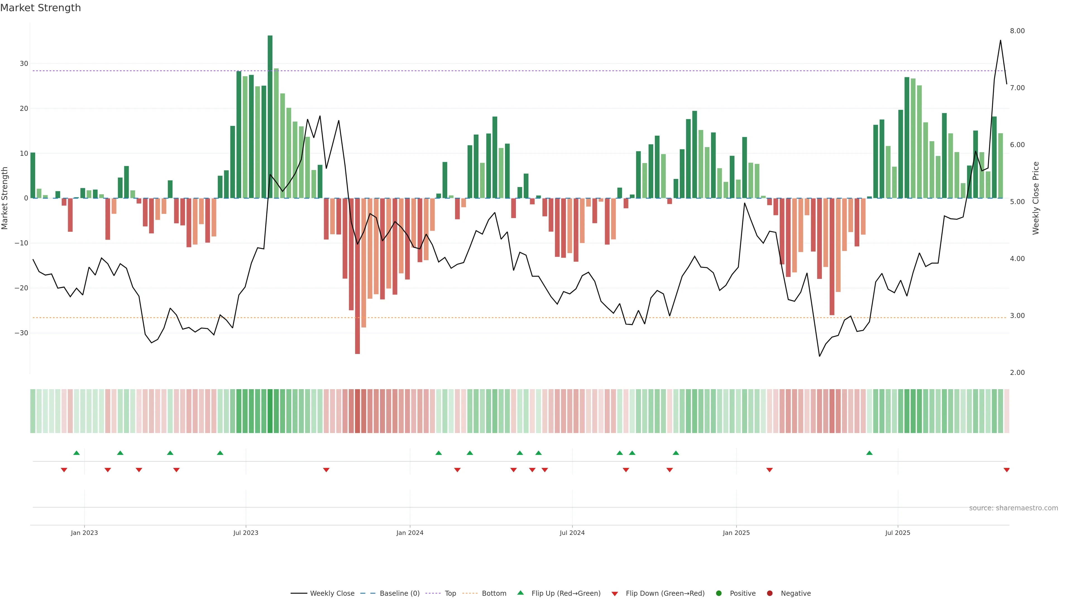Click the Market Strength chart title
The image size is (1072, 603).
pyautogui.click(x=40, y=8)
